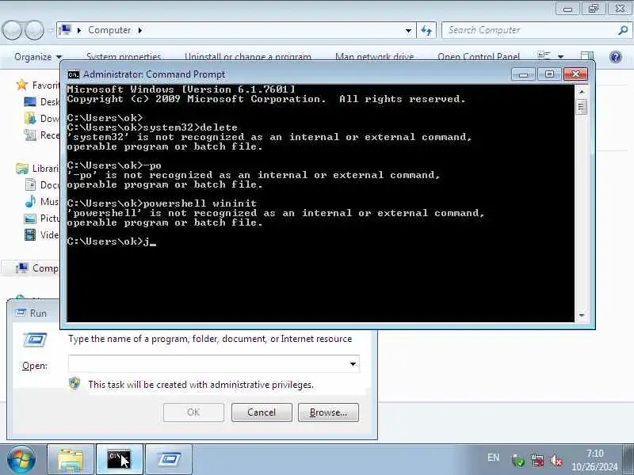The height and width of the screenshot is (475, 634).
Task: Click the Run dialog title icon
Action: point(21,313)
